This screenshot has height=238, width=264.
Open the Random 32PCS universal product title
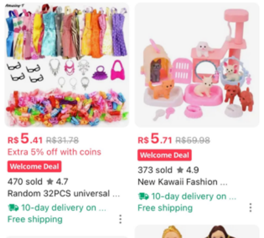pyautogui.click(x=64, y=193)
